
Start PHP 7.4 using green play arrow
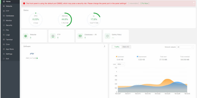coord(37,58)
